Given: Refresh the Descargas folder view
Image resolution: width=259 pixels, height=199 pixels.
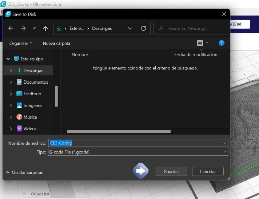Looking at the screenshot, I should (x=144, y=28).
